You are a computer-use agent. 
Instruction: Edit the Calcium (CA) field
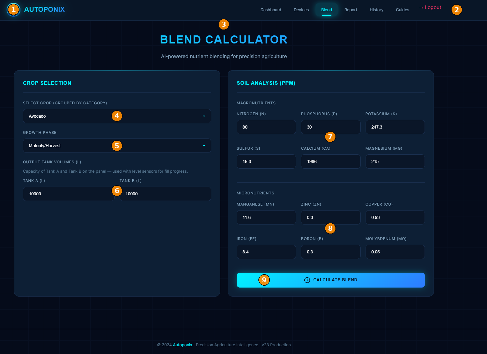click(330, 161)
